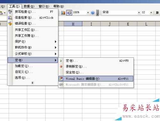The width and height of the screenshot is (160, 121).
Task: Click the blue Help question mark icon
Action: point(93,13)
